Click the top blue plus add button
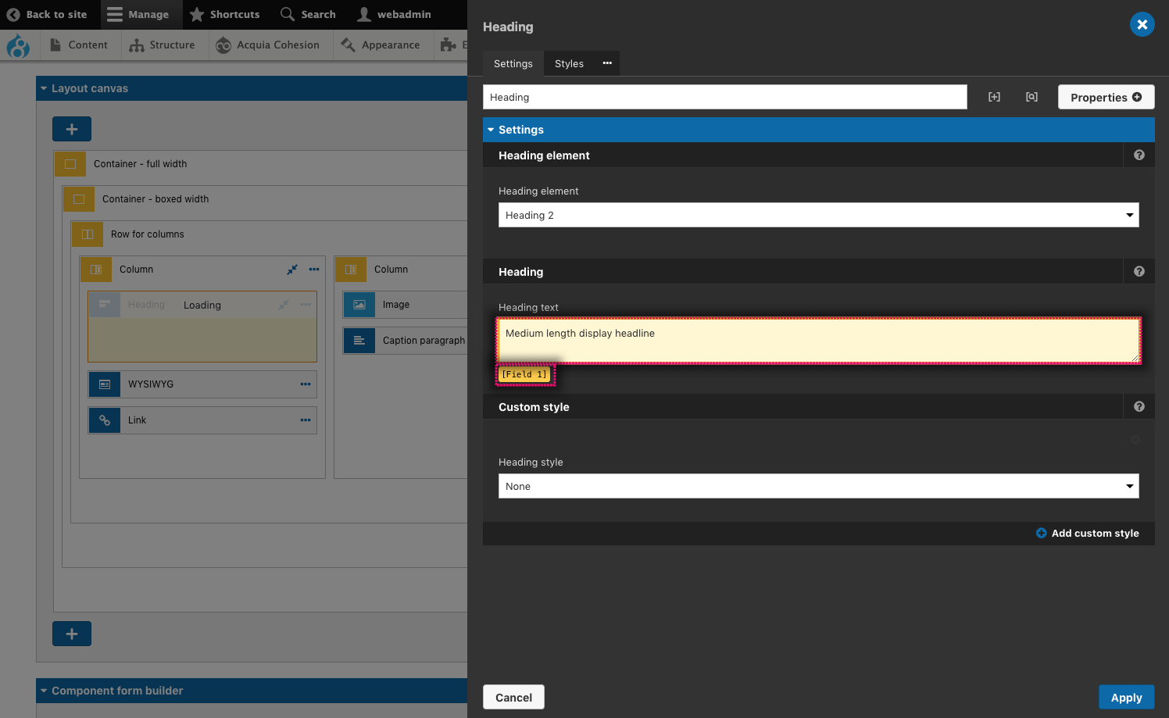 [x=72, y=129]
